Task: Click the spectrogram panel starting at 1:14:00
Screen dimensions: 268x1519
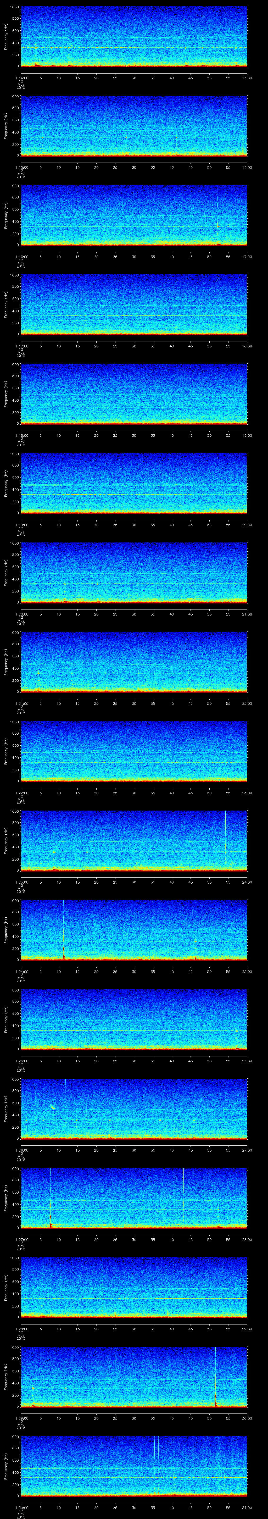Action: (x=134, y=37)
